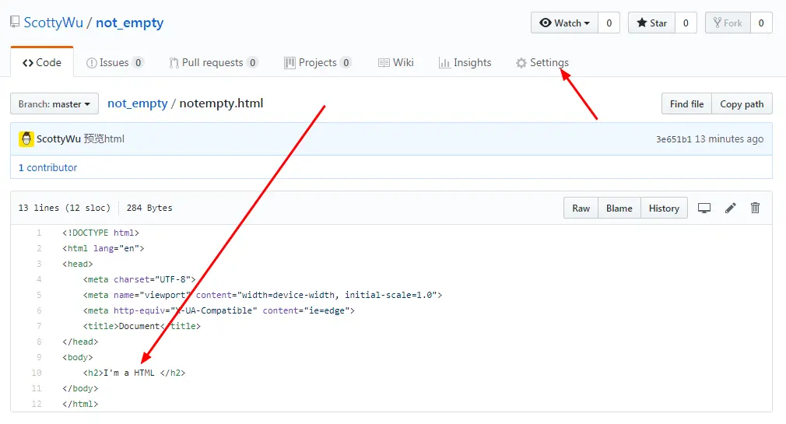Open the Issues tab
Viewport: 786px width, 424px height.
(115, 63)
